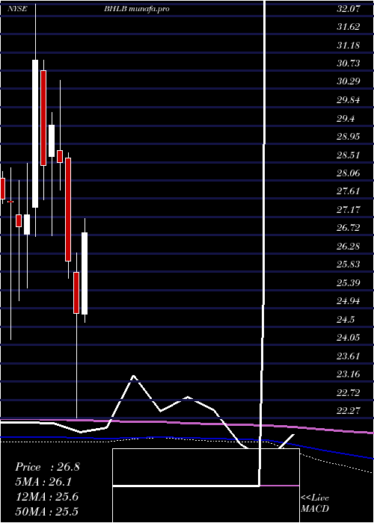Image resolution: width=374 pixels, height=523 pixels.
Task: Click the 50MA : 25.5 readout
Action: [x=46, y=512]
